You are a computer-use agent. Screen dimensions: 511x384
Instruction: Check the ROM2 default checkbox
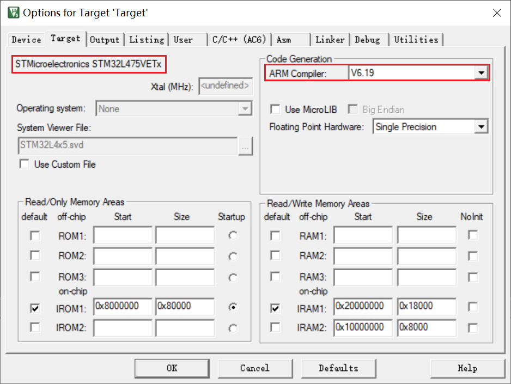pos(35,255)
